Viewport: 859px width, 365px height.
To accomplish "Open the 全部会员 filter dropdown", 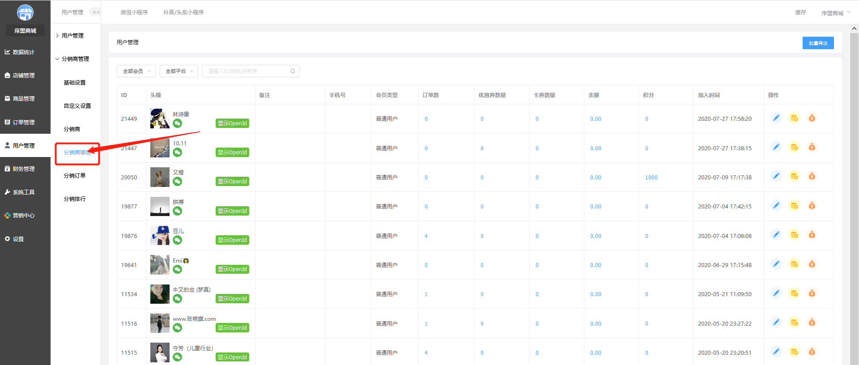I will (x=136, y=71).
